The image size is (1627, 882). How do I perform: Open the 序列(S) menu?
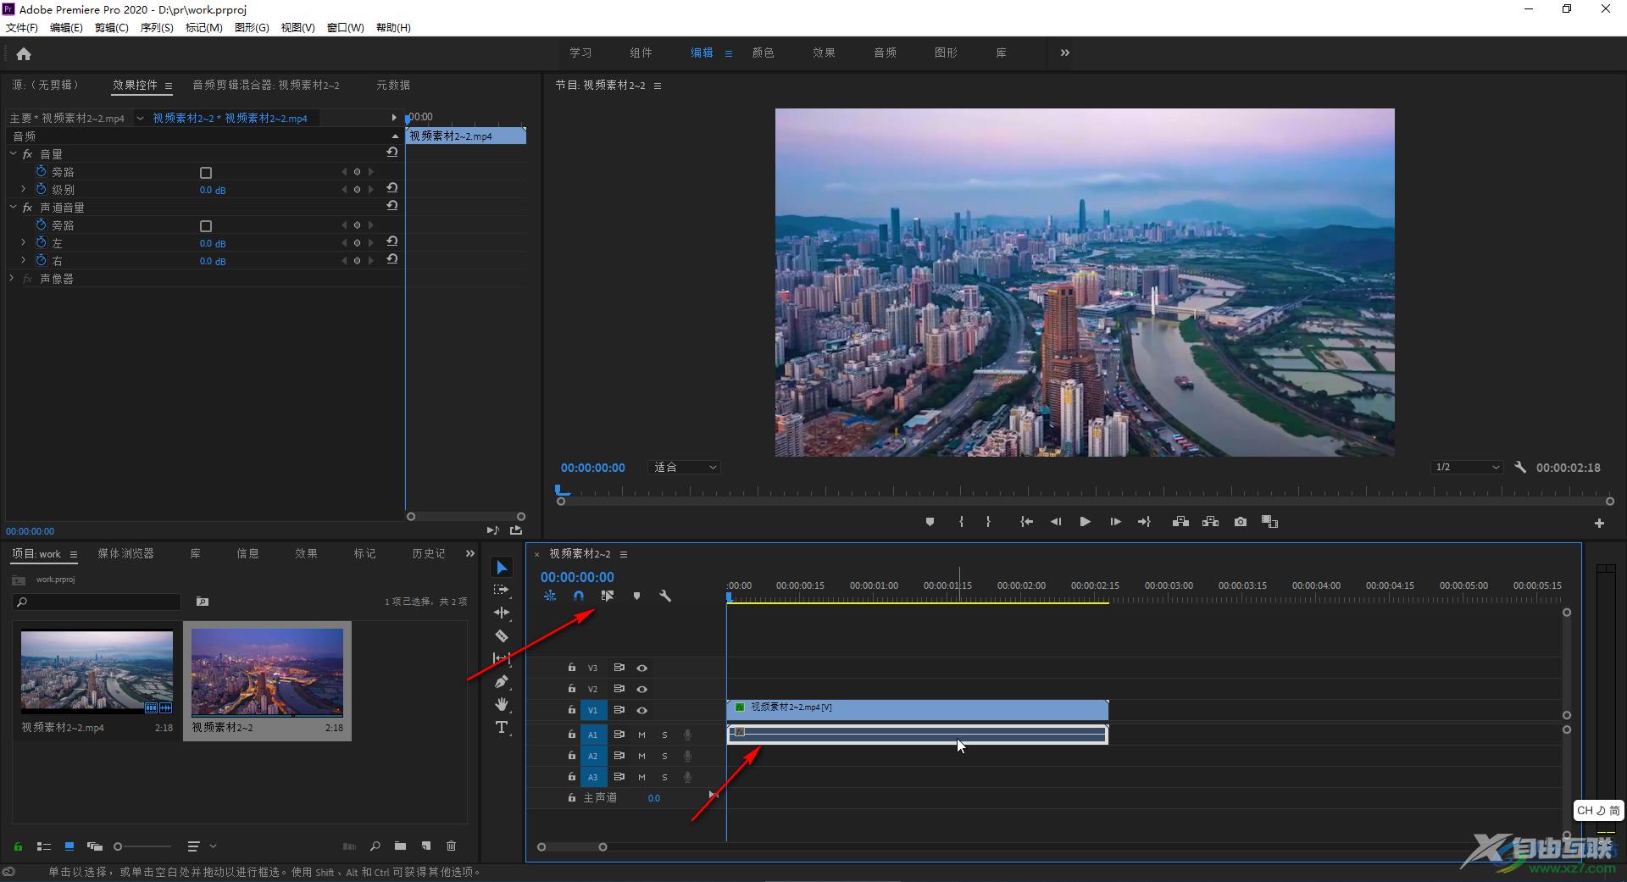[x=157, y=27]
